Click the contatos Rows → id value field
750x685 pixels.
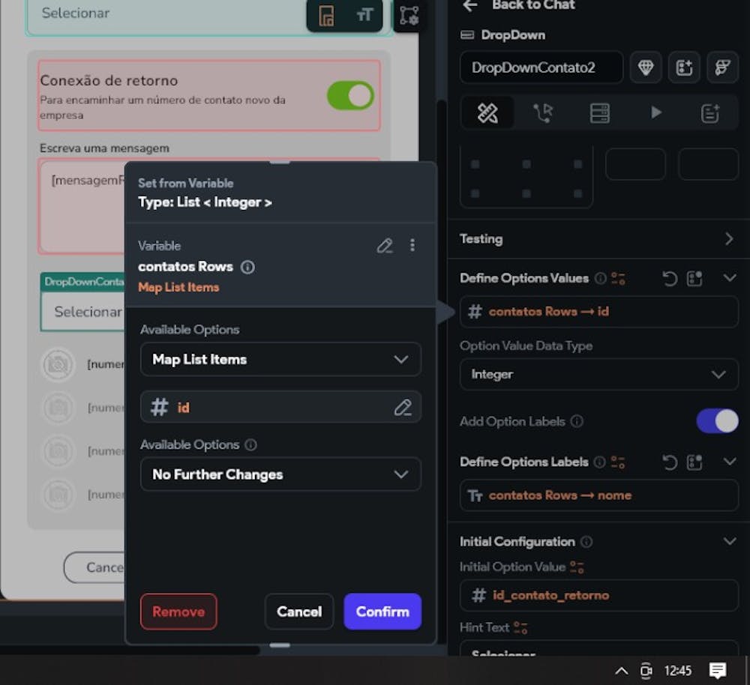(598, 312)
